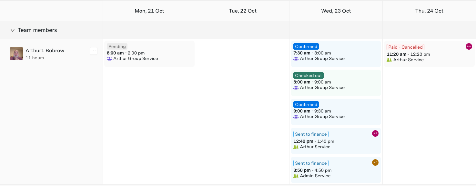
Task: Collapse the Team members section
Action: [12, 30]
